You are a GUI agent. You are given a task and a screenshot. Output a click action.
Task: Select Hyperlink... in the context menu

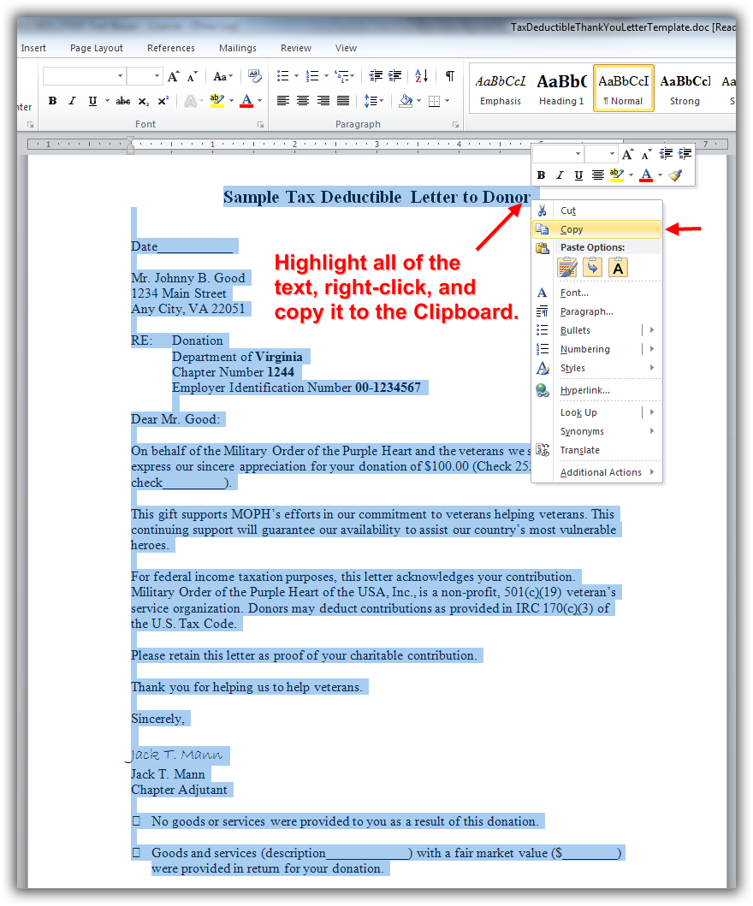[x=584, y=390]
